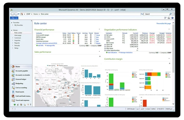Open the Financial performance web part menu arrow
Screen dimensions: 184x120
(99, 29)
